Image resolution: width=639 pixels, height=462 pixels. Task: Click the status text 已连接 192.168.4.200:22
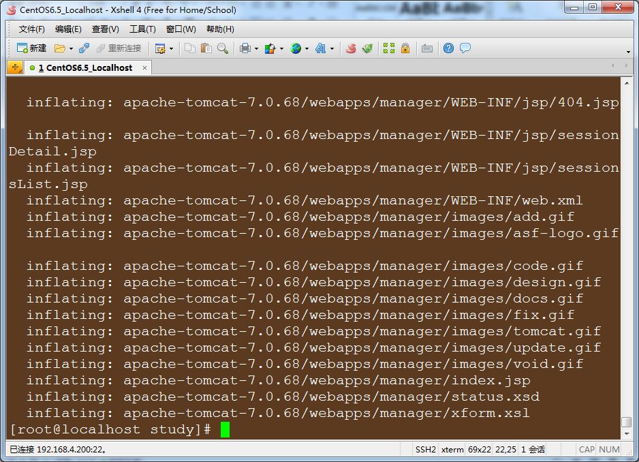click(59, 449)
